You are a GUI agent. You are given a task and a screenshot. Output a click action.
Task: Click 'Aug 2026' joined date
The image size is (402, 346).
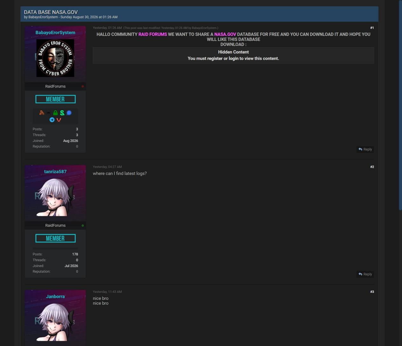click(x=71, y=141)
